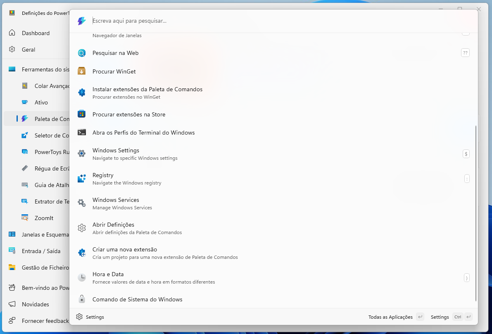Click 'Navigate to specific Windows settings' subtitle
The image size is (492, 334).
(x=135, y=158)
